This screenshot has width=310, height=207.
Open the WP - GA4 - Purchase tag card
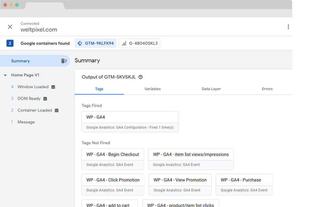(x=244, y=184)
